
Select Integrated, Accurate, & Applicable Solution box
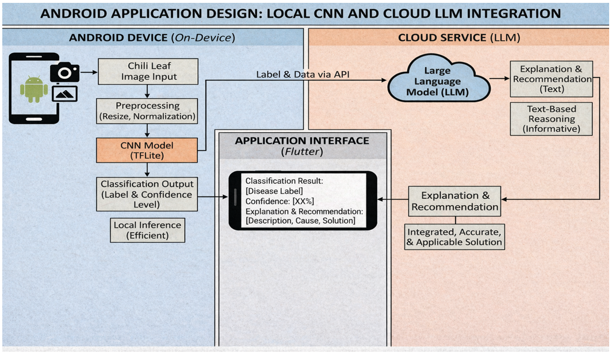[455, 237]
